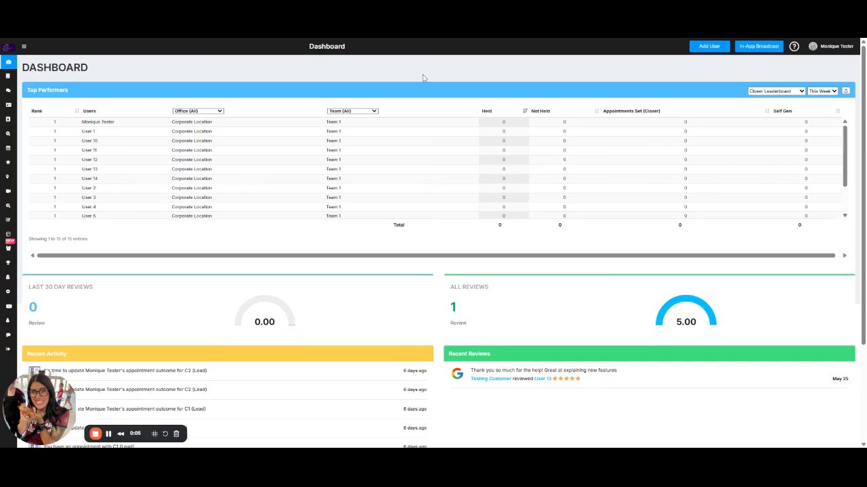
Task: Open the NEW badge layout icon in sidebar
Action: click(x=8, y=234)
